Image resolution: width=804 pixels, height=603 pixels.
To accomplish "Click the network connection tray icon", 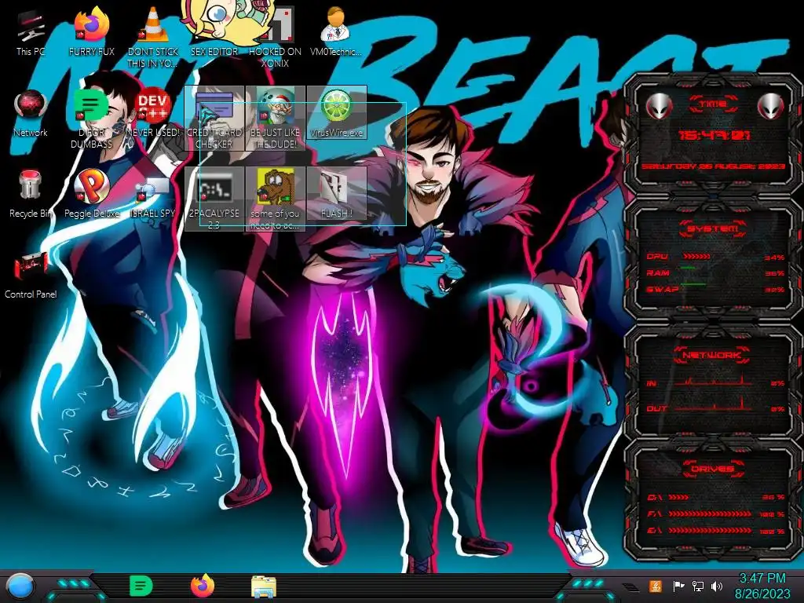I will pos(697,586).
